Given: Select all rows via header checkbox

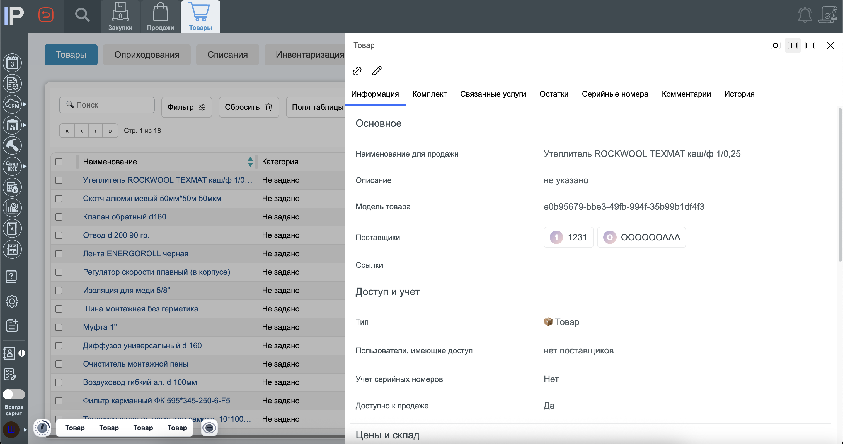Looking at the screenshot, I should point(59,162).
